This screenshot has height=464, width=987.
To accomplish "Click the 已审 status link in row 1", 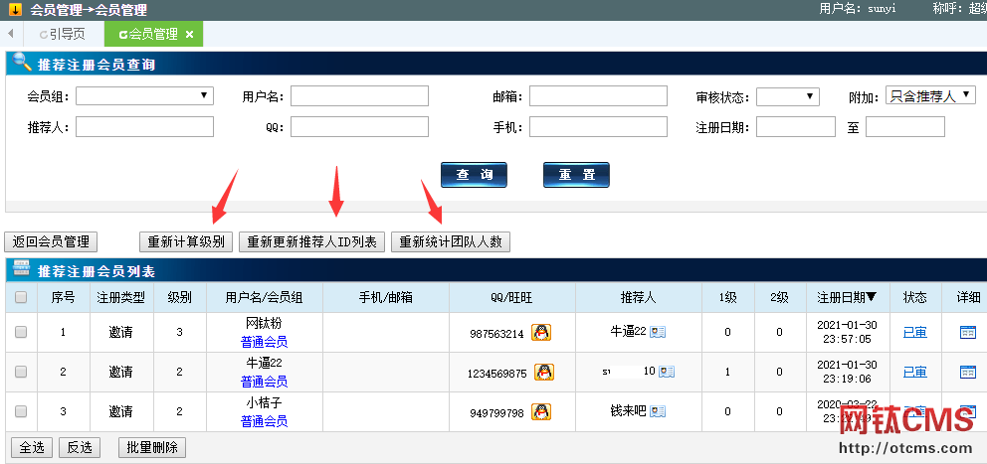I will click(x=914, y=333).
